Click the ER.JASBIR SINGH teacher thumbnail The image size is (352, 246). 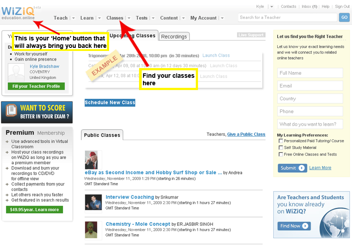[91, 230]
